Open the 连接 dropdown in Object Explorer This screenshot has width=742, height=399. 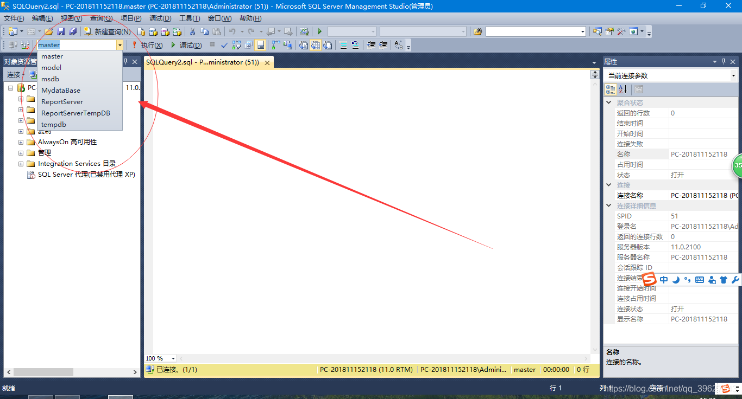[x=16, y=75]
